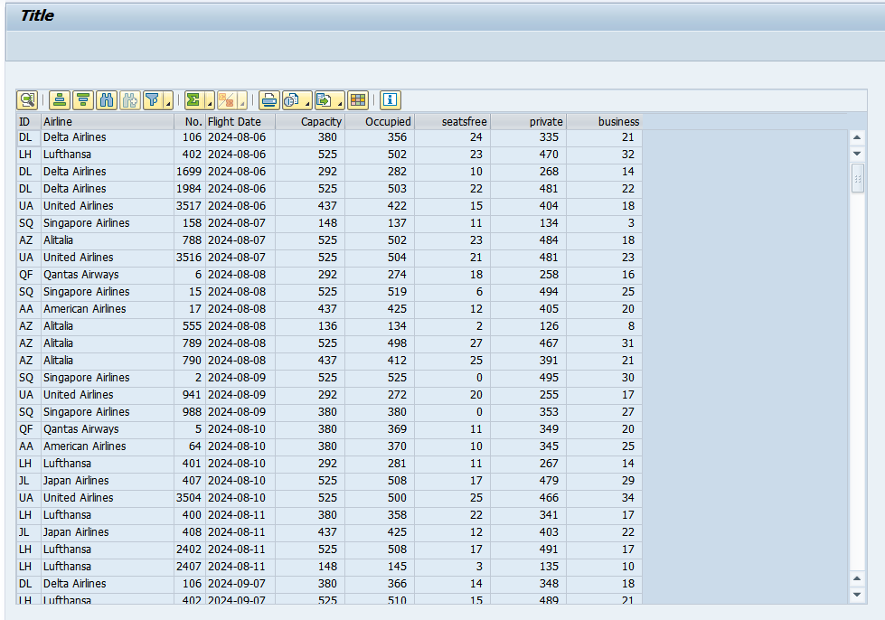Click flight number 64 cell
The image size is (885, 620).
coord(190,446)
